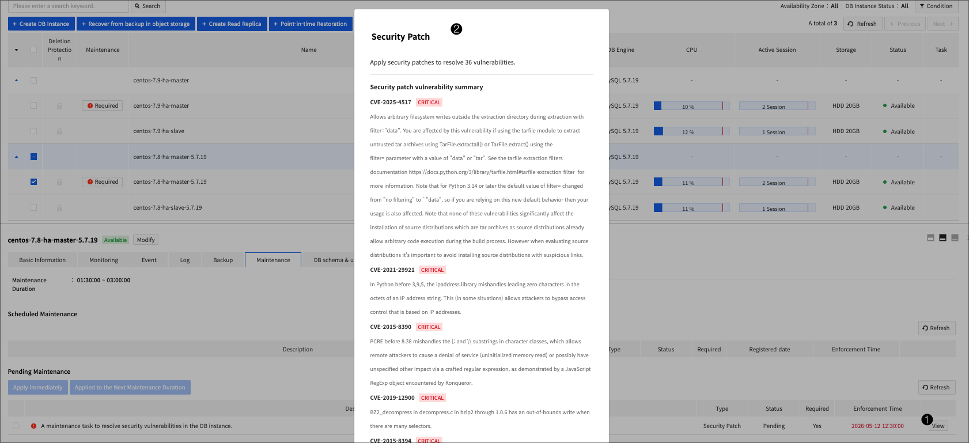Click the 12 % CPU usage bar
The width and height of the screenshot is (969, 443).
click(691, 131)
